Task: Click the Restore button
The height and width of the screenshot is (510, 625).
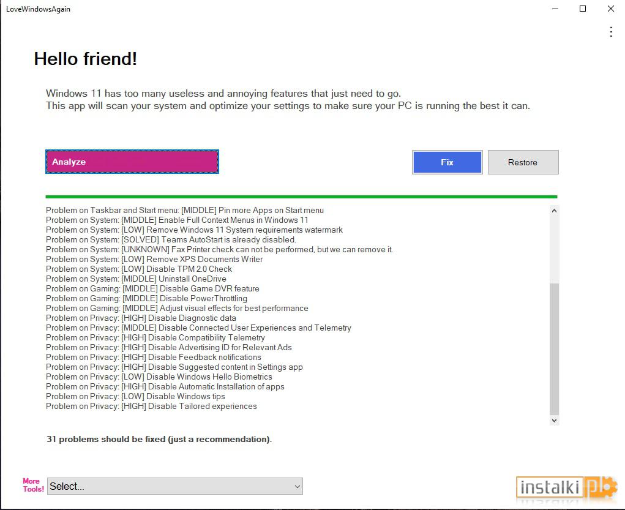Action: [523, 162]
